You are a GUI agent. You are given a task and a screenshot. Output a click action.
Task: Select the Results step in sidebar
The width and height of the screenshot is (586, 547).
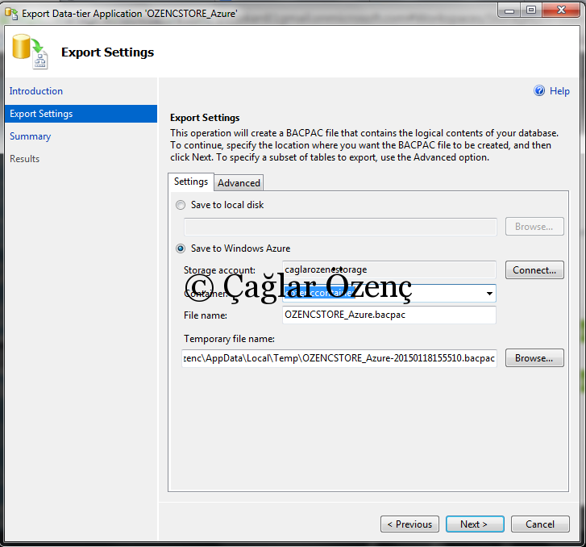click(x=25, y=159)
